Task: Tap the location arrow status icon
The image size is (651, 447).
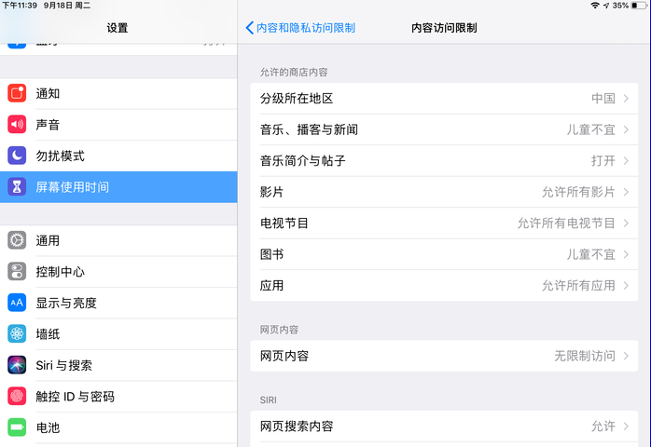Action: tap(606, 6)
